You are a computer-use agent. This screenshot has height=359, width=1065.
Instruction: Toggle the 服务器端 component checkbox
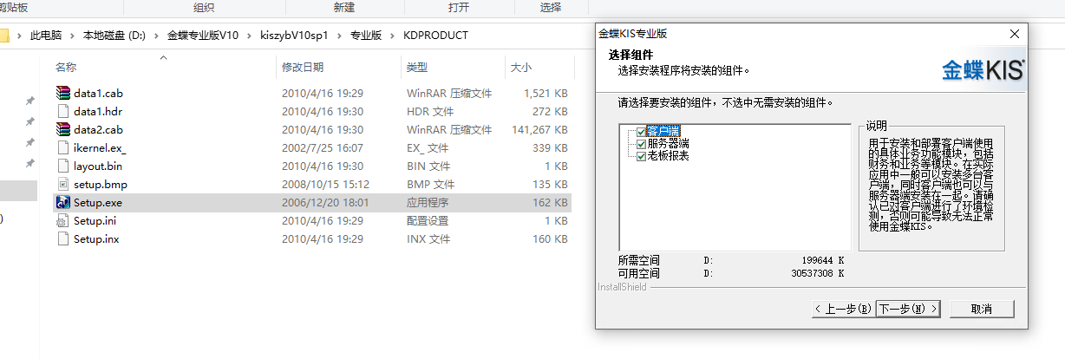(641, 144)
